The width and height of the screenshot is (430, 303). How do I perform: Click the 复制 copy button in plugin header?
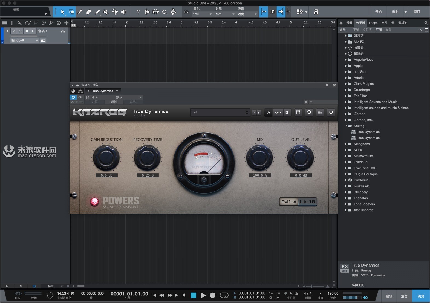114,102
